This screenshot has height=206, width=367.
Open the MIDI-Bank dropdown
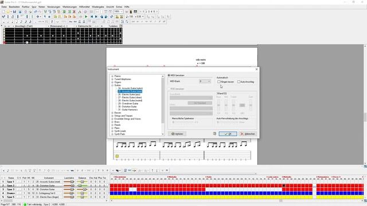pyautogui.click(x=205, y=81)
